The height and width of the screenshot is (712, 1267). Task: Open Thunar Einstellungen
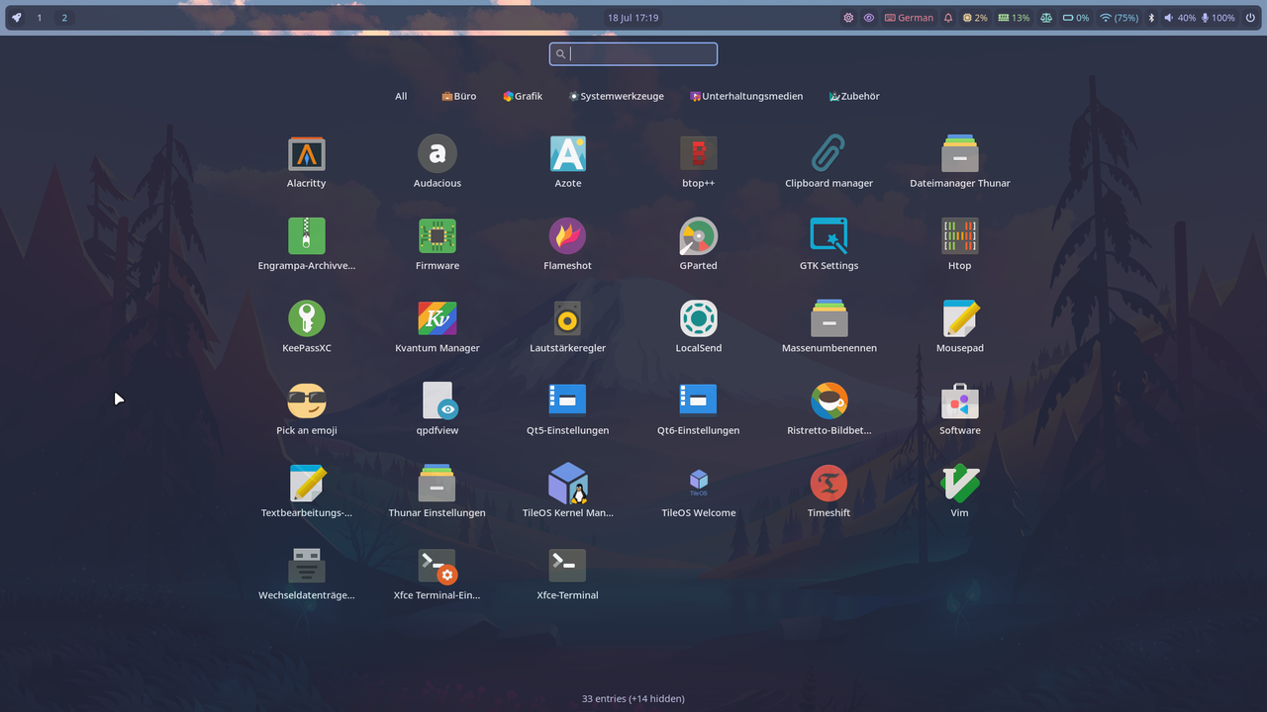[x=438, y=491]
